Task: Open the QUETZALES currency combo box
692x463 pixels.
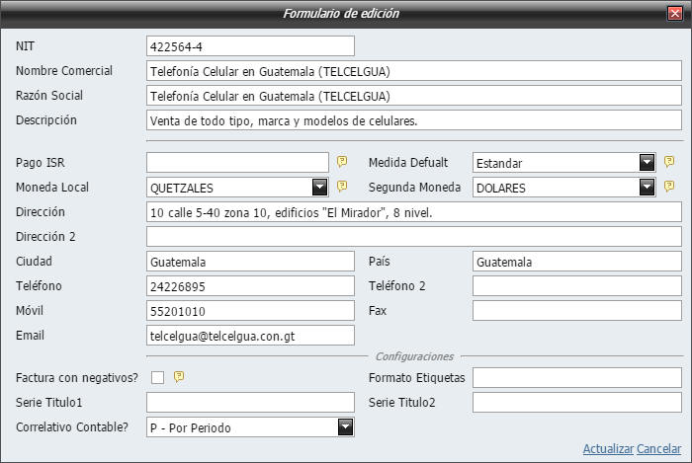Action: [x=237, y=188]
